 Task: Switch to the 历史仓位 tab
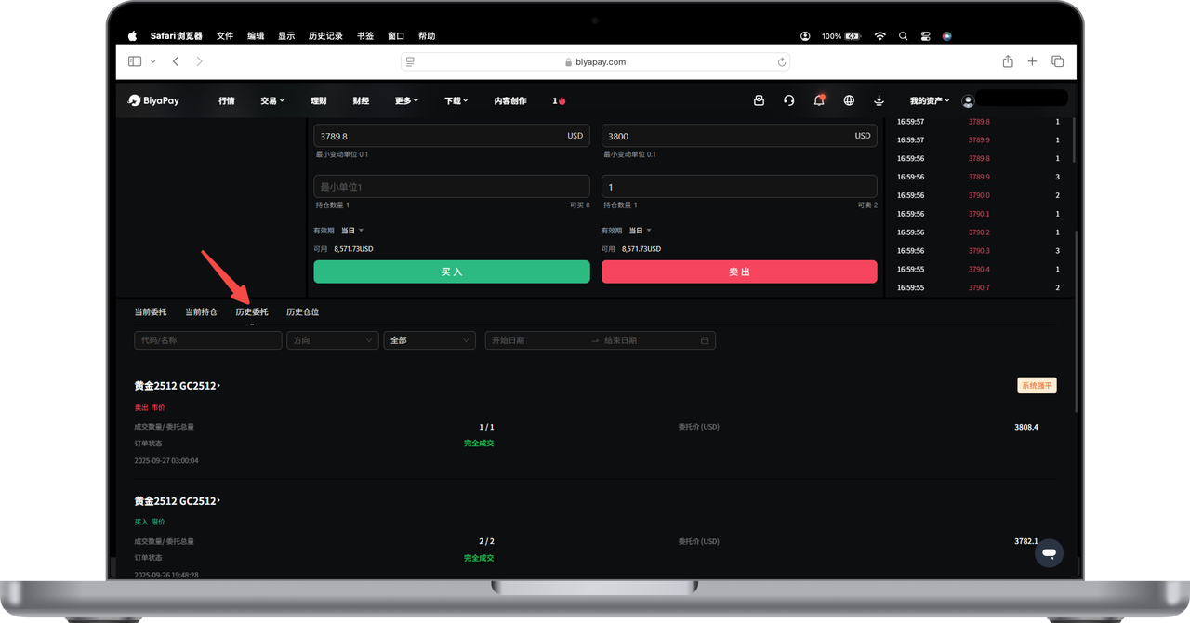302,312
